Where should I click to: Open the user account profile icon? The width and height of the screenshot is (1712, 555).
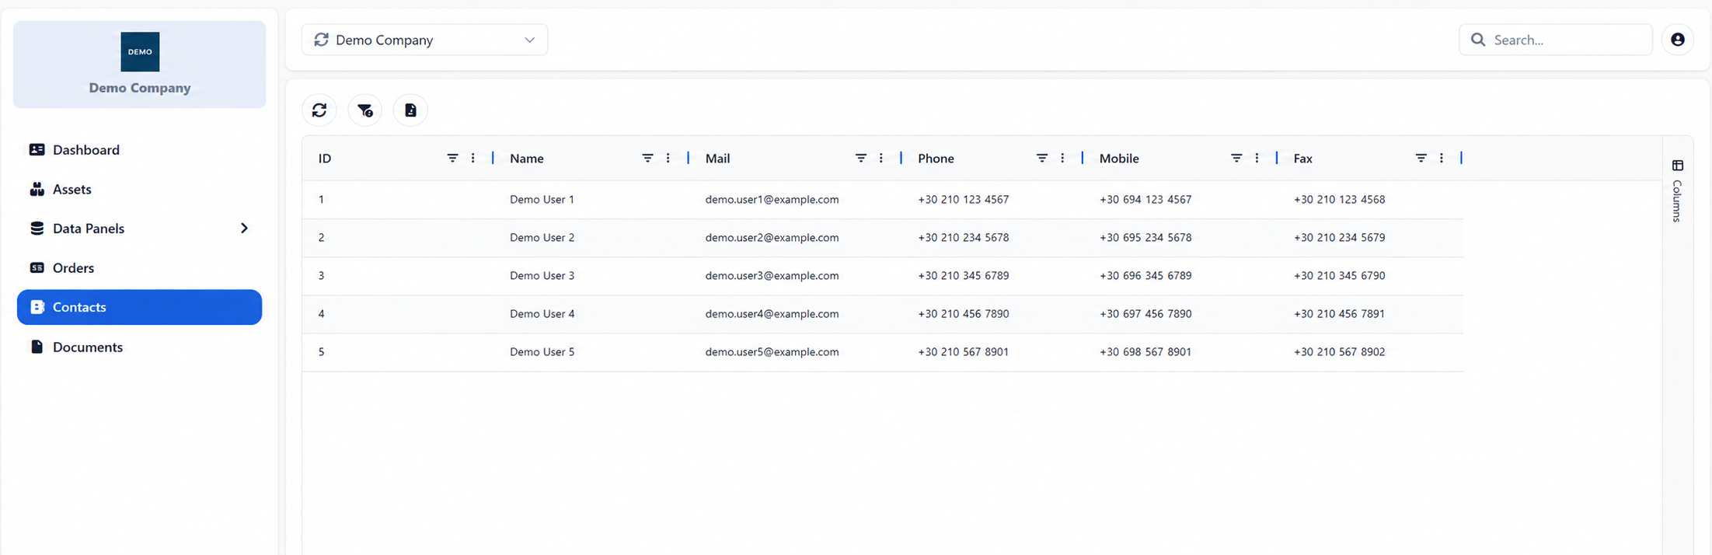coord(1678,40)
